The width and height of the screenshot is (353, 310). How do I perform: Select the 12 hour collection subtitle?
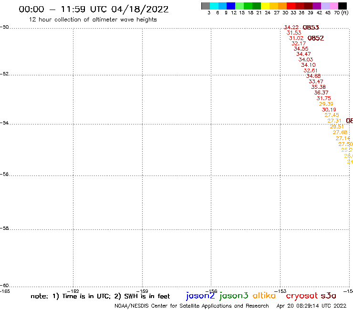[93, 20]
